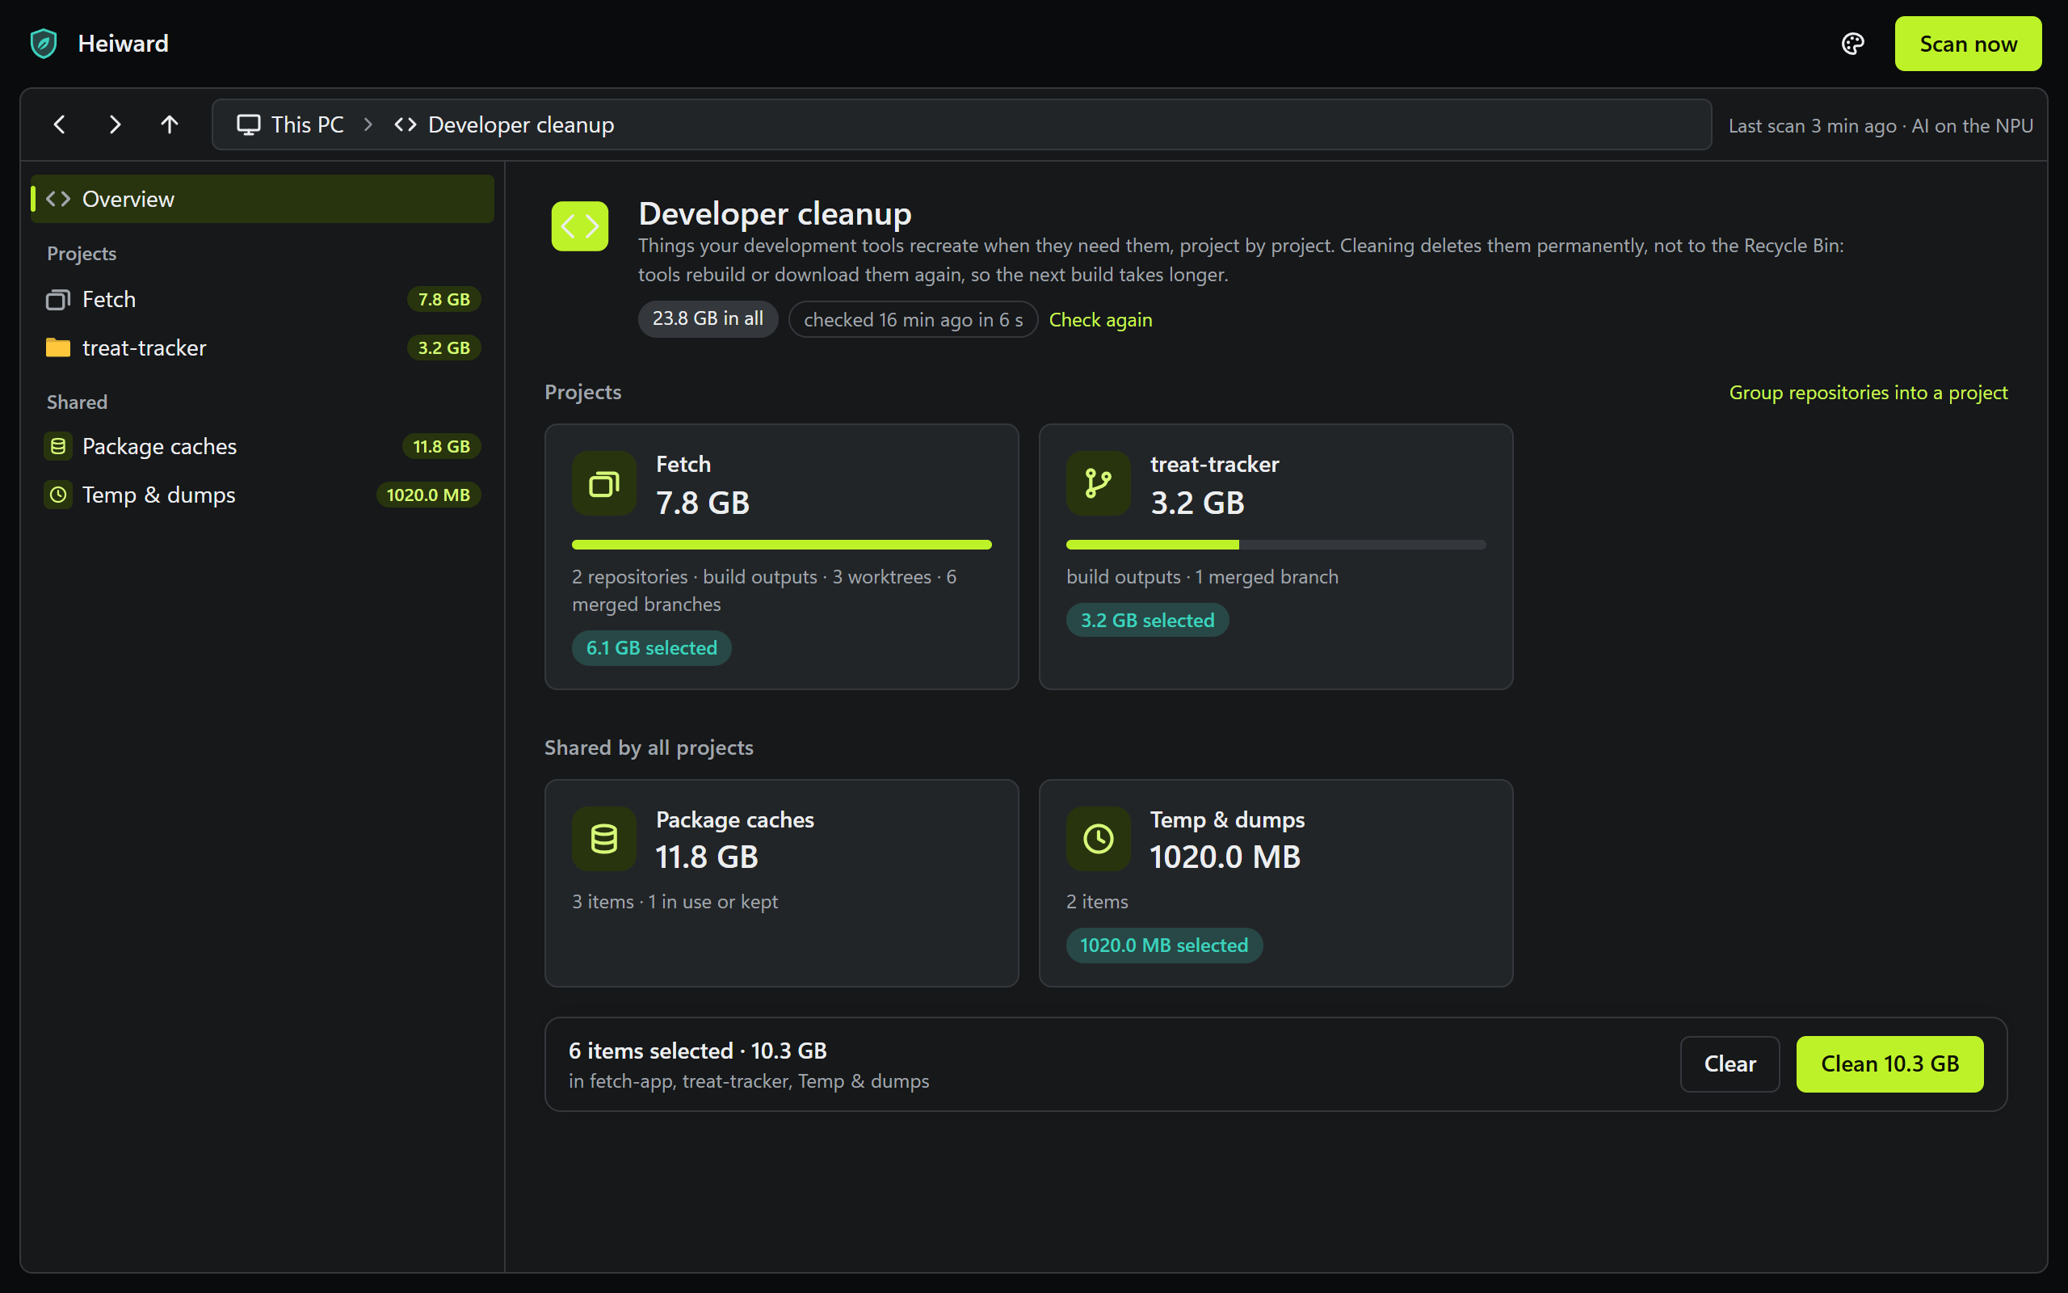Click the Clear selection button
The width and height of the screenshot is (2068, 1293).
[1730, 1063]
